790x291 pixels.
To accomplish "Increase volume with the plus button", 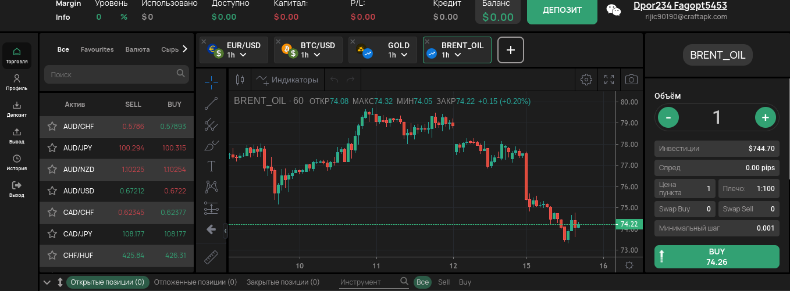I will coord(766,117).
